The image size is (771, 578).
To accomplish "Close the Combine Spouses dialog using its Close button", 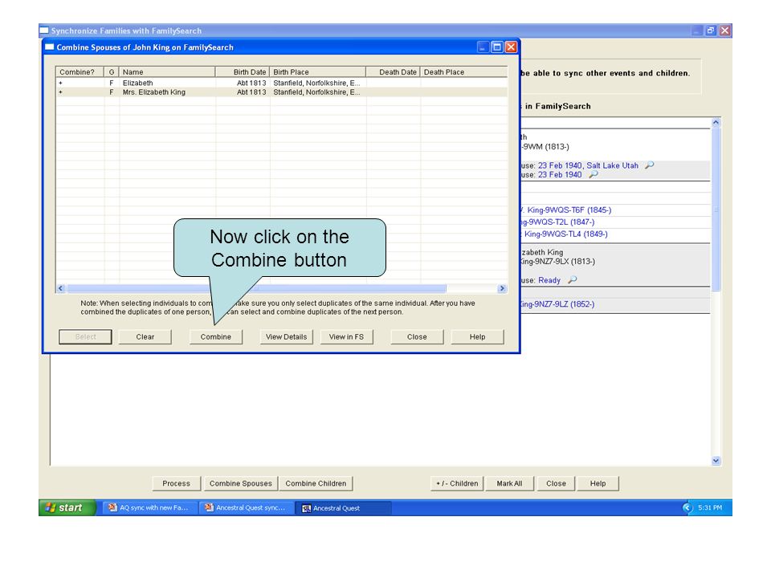I will click(417, 336).
